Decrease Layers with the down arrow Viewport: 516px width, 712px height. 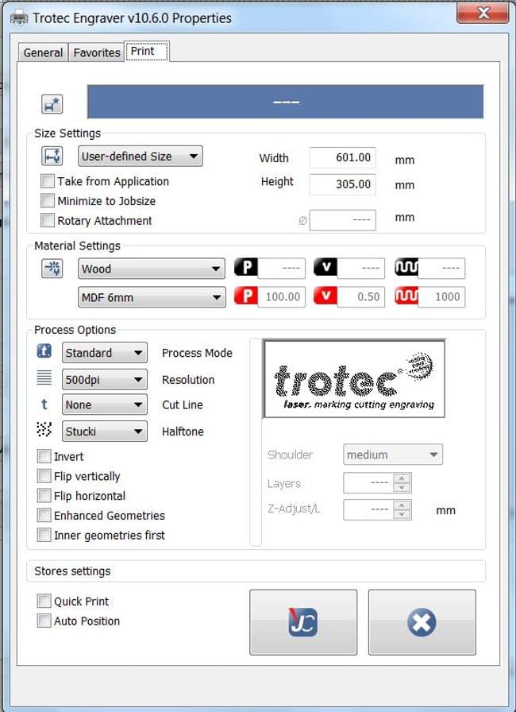(x=402, y=488)
